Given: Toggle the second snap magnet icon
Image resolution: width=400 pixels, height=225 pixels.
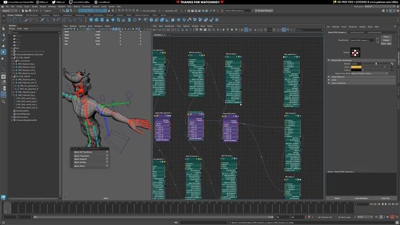Looking at the screenshot, I should click(x=122, y=11).
